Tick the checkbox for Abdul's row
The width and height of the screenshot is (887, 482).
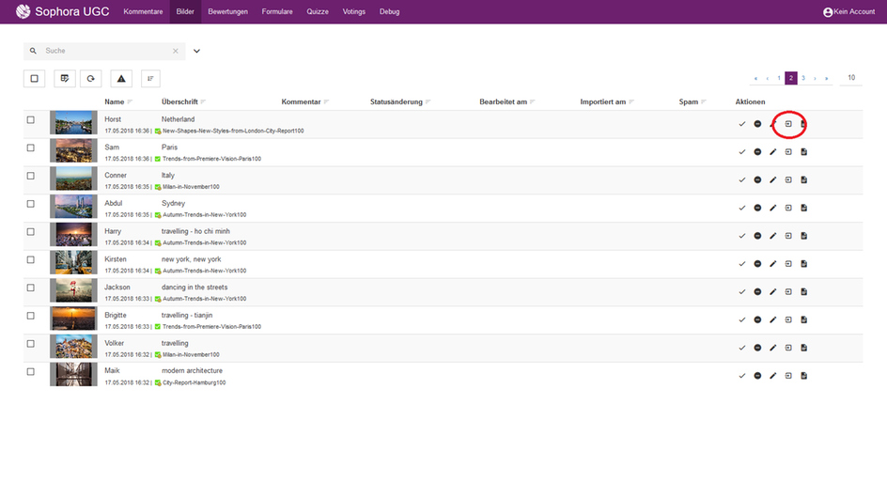[x=31, y=204]
